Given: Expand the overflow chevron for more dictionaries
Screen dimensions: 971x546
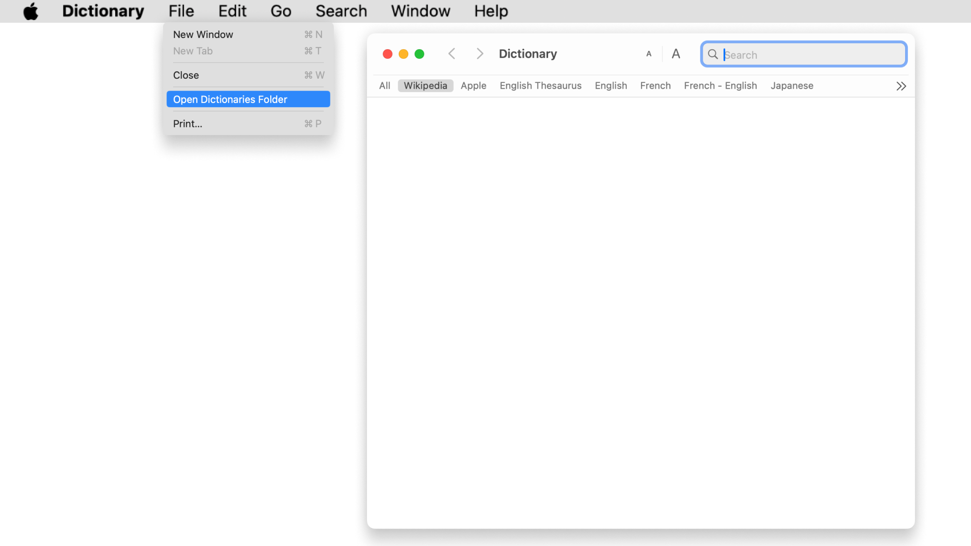Looking at the screenshot, I should (x=900, y=85).
